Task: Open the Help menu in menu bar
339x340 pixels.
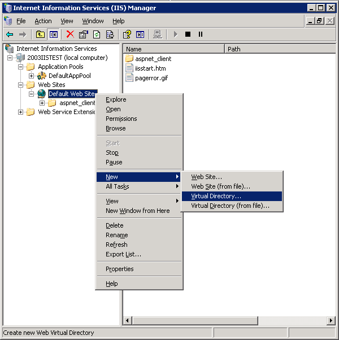Action: pos(119,21)
